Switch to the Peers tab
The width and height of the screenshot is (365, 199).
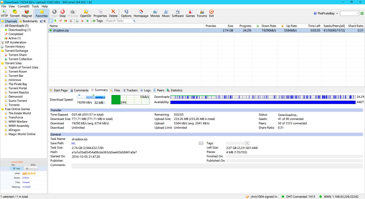(x=159, y=90)
